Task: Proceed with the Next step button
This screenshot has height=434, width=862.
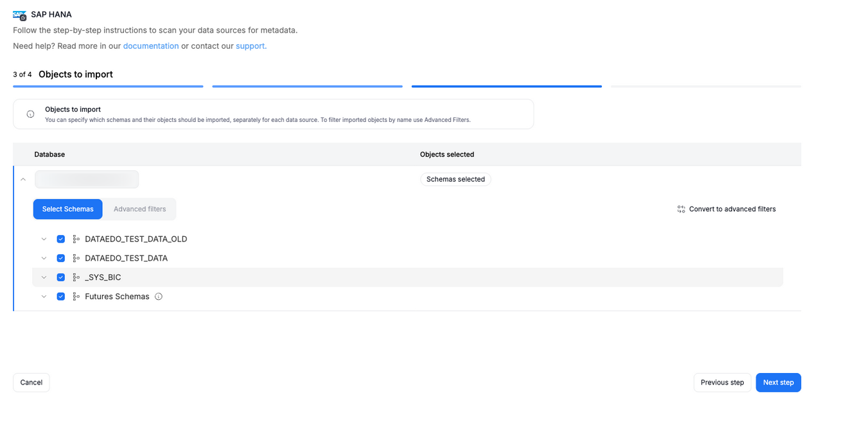Action: [x=778, y=383]
